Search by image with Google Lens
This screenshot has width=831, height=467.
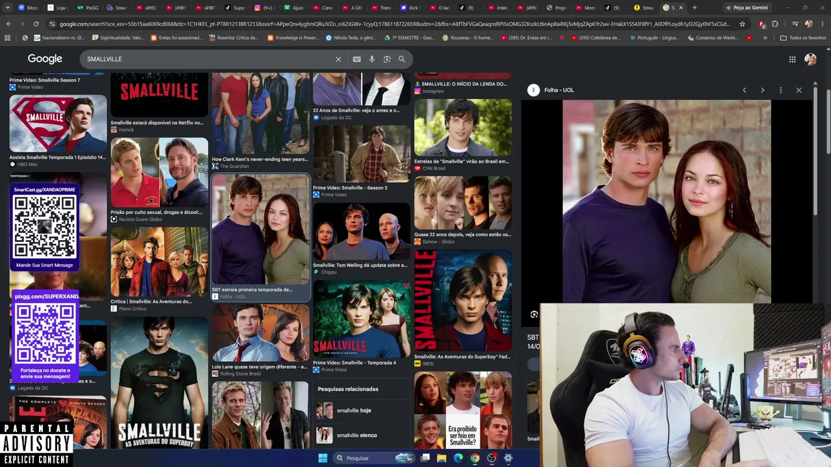coord(387,59)
